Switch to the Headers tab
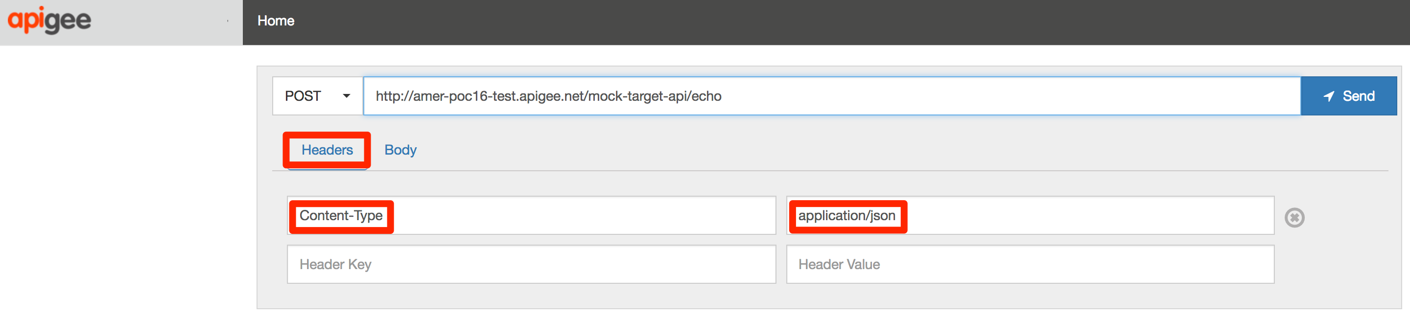1410x319 pixels. point(327,150)
